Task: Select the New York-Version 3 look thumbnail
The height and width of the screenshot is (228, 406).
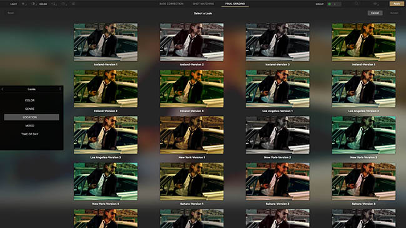Action: pyautogui.click(x=364, y=135)
